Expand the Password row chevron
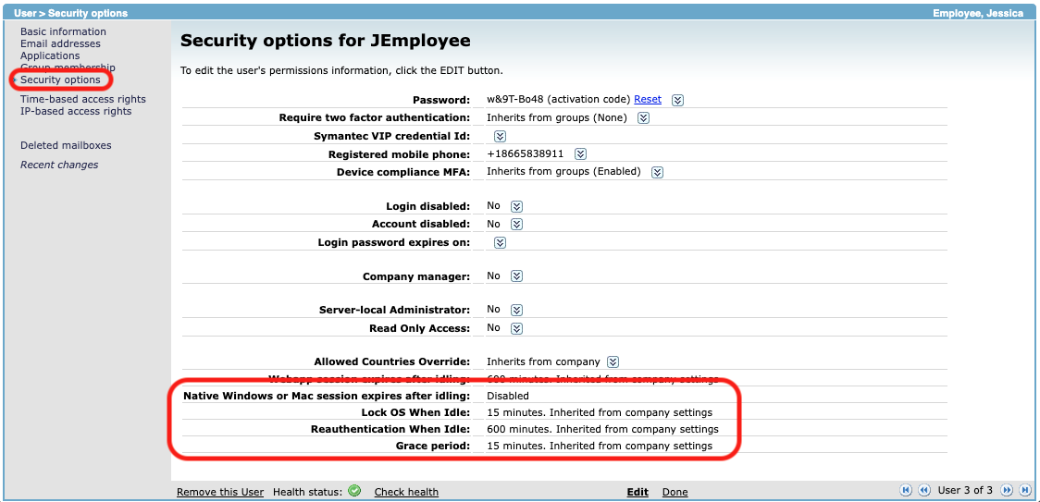The height and width of the screenshot is (502, 1040). pyautogui.click(x=677, y=100)
